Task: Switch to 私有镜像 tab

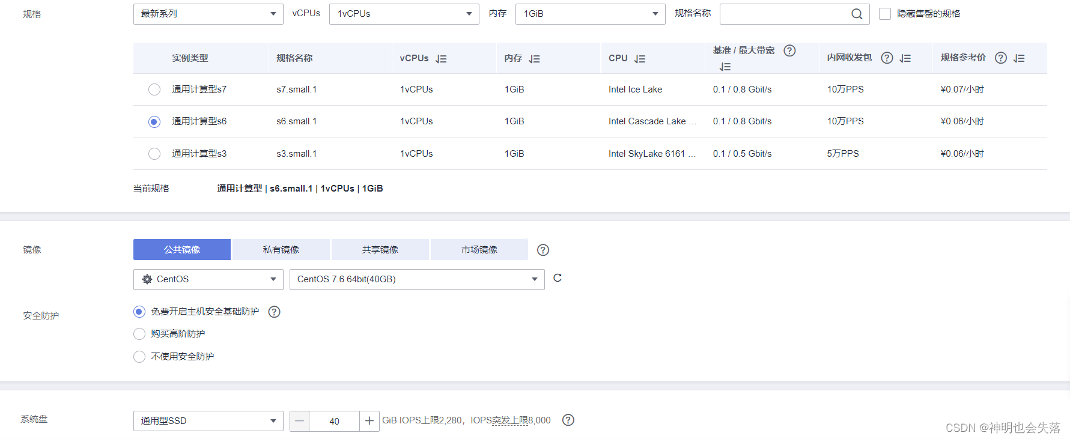Action: (x=281, y=250)
